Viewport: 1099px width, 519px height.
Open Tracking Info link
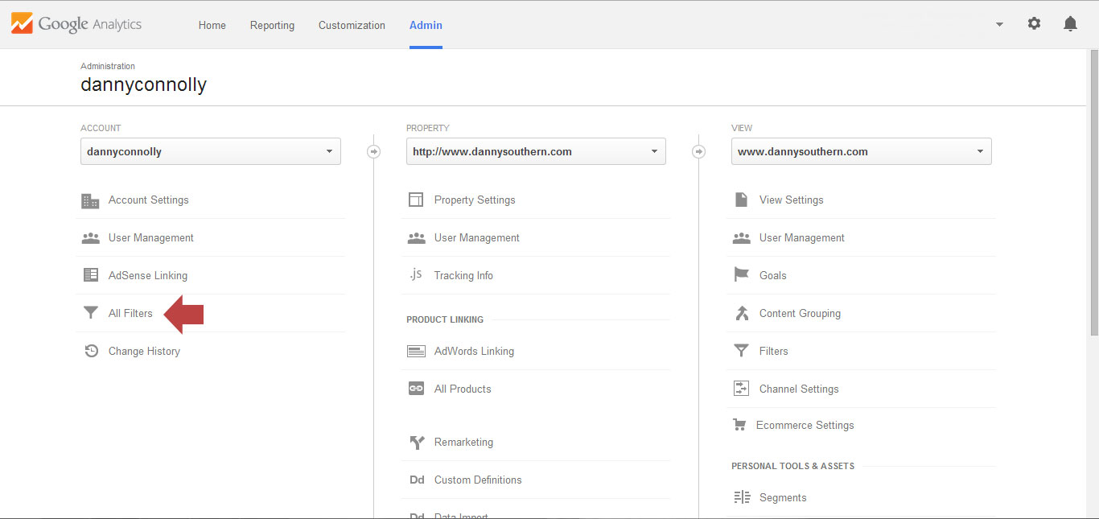point(463,275)
